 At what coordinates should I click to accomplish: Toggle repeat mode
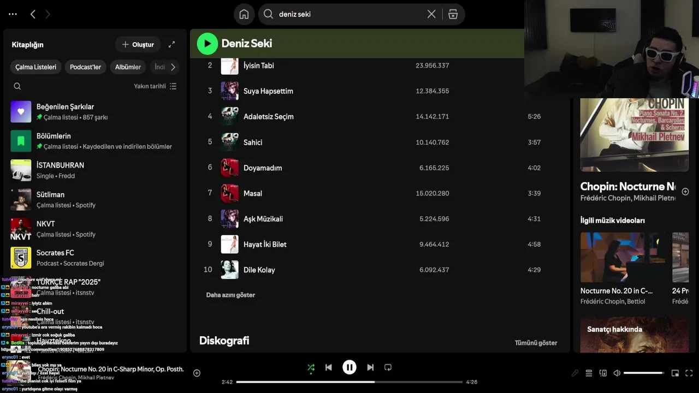(x=388, y=368)
